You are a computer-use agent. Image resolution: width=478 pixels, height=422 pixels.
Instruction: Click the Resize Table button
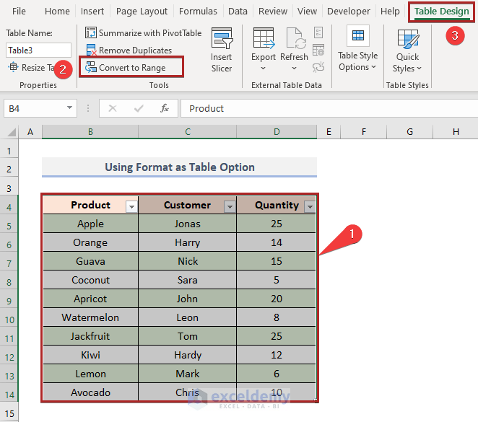tap(32, 67)
